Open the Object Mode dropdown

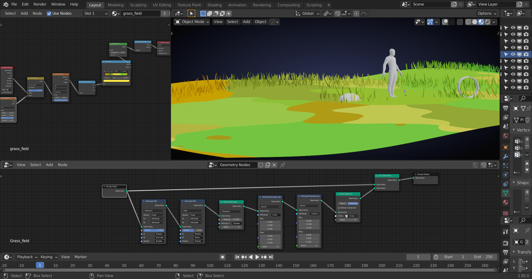click(x=192, y=22)
